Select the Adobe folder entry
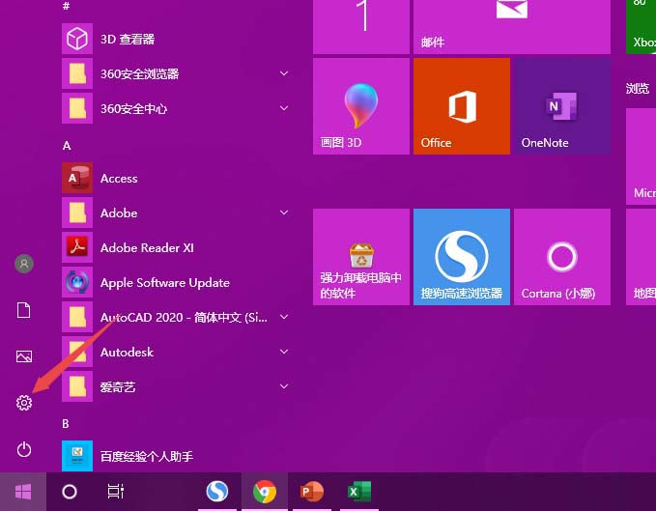656x511 pixels. click(176, 213)
